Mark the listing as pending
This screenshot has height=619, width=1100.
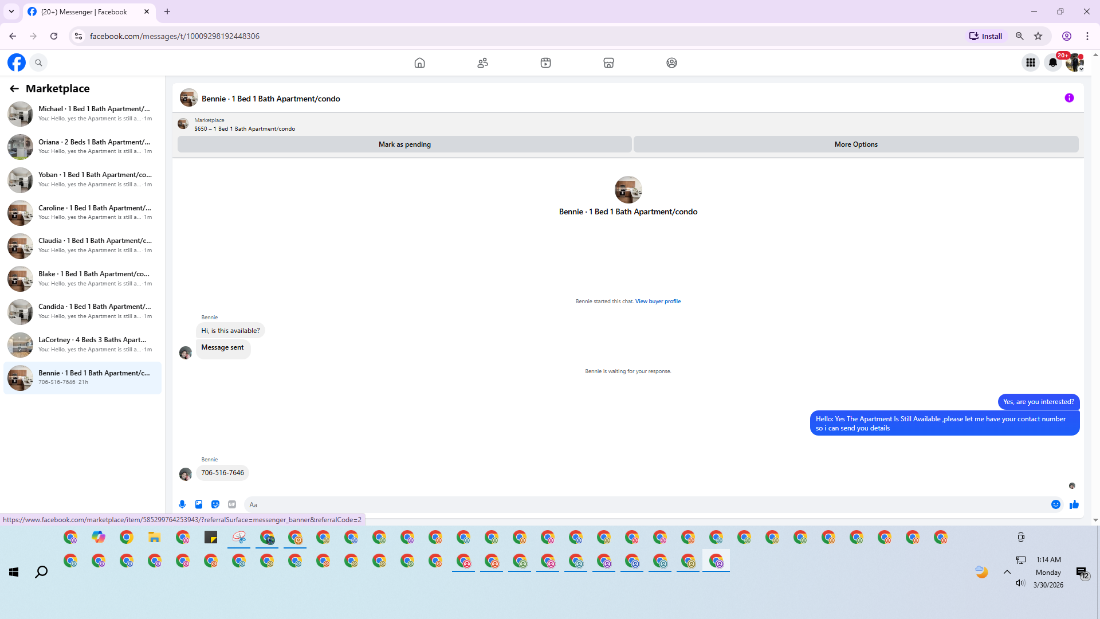pos(404,144)
